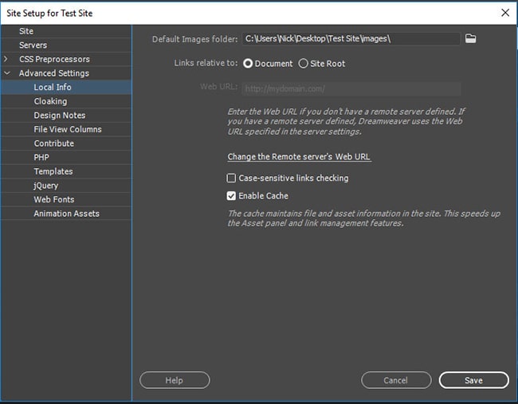Select Local Info settings
The image size is (518, 404).
[x=66, y=87]
